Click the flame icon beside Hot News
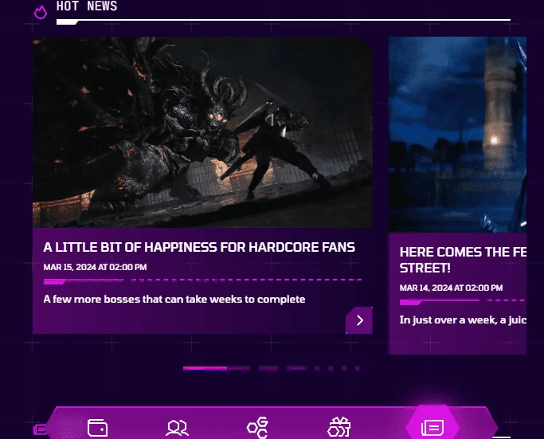544x439 pixels. (x=41, y=13)
